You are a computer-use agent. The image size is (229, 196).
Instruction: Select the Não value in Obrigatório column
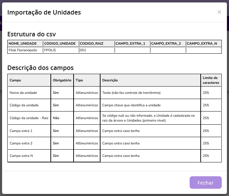point(56,118)
